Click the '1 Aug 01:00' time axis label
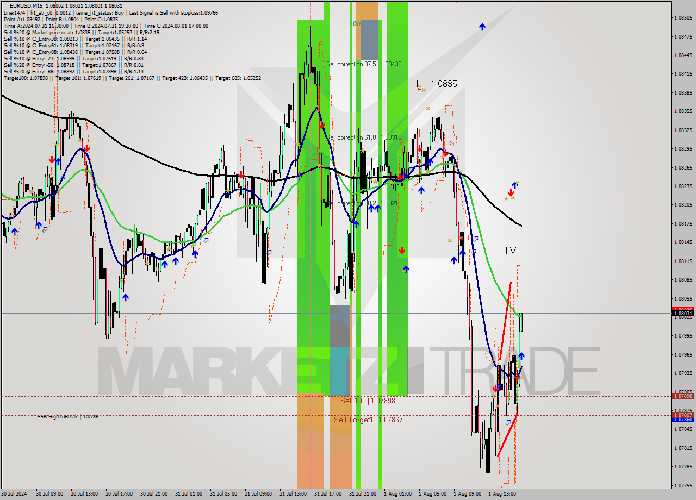The height and width of the screenshot is (500, 696). click(x=397, y=494)
